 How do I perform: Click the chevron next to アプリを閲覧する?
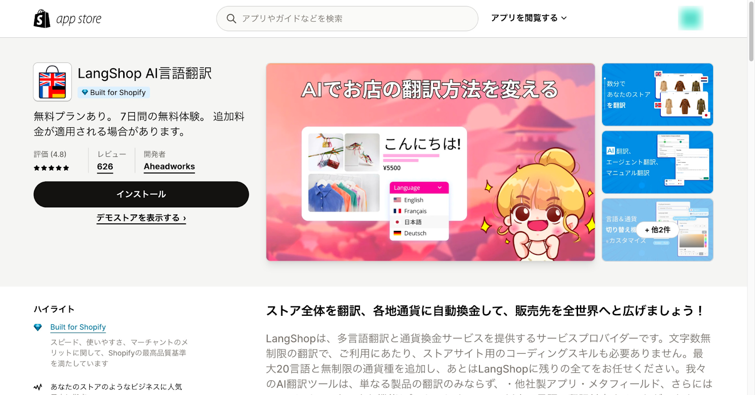(x=564, y=18)
